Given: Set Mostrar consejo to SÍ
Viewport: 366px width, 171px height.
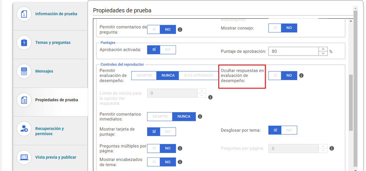Looking at the screenshot, I should click(275, 28).
